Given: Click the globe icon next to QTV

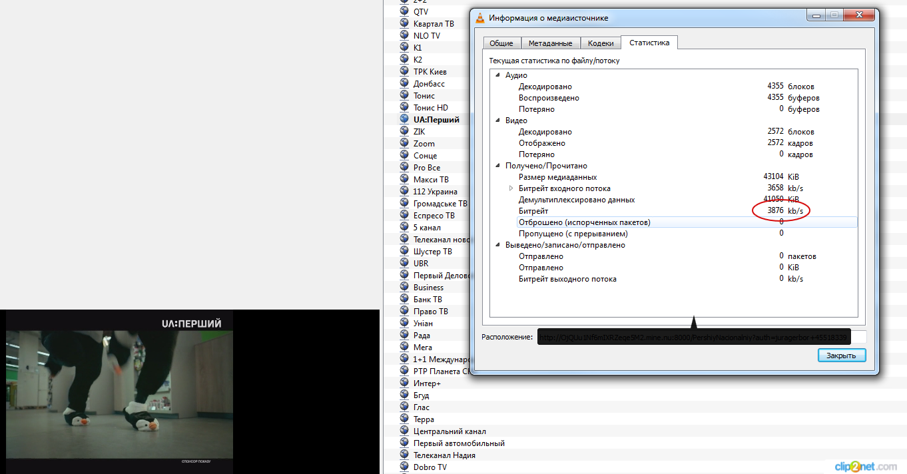Looking at the screenshot, I should 404,11.
